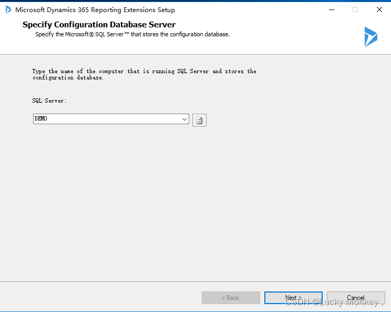The width and height of the screenshot is (391, 312).
Task: Close the Reporting Extensions Setup window
Action: 379,10
